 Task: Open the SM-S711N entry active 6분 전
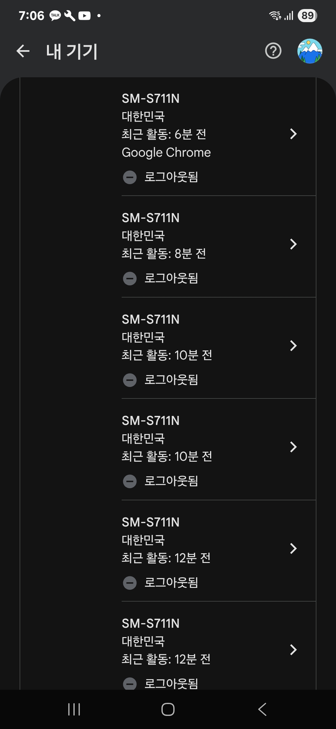151,99
